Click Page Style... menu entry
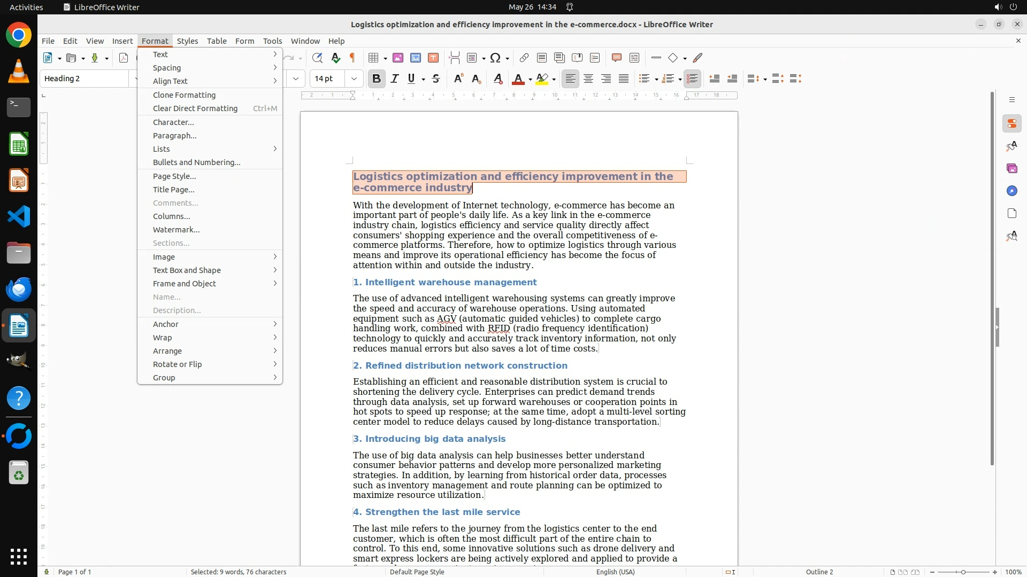The image size is (1027, 577). point(174,176)
